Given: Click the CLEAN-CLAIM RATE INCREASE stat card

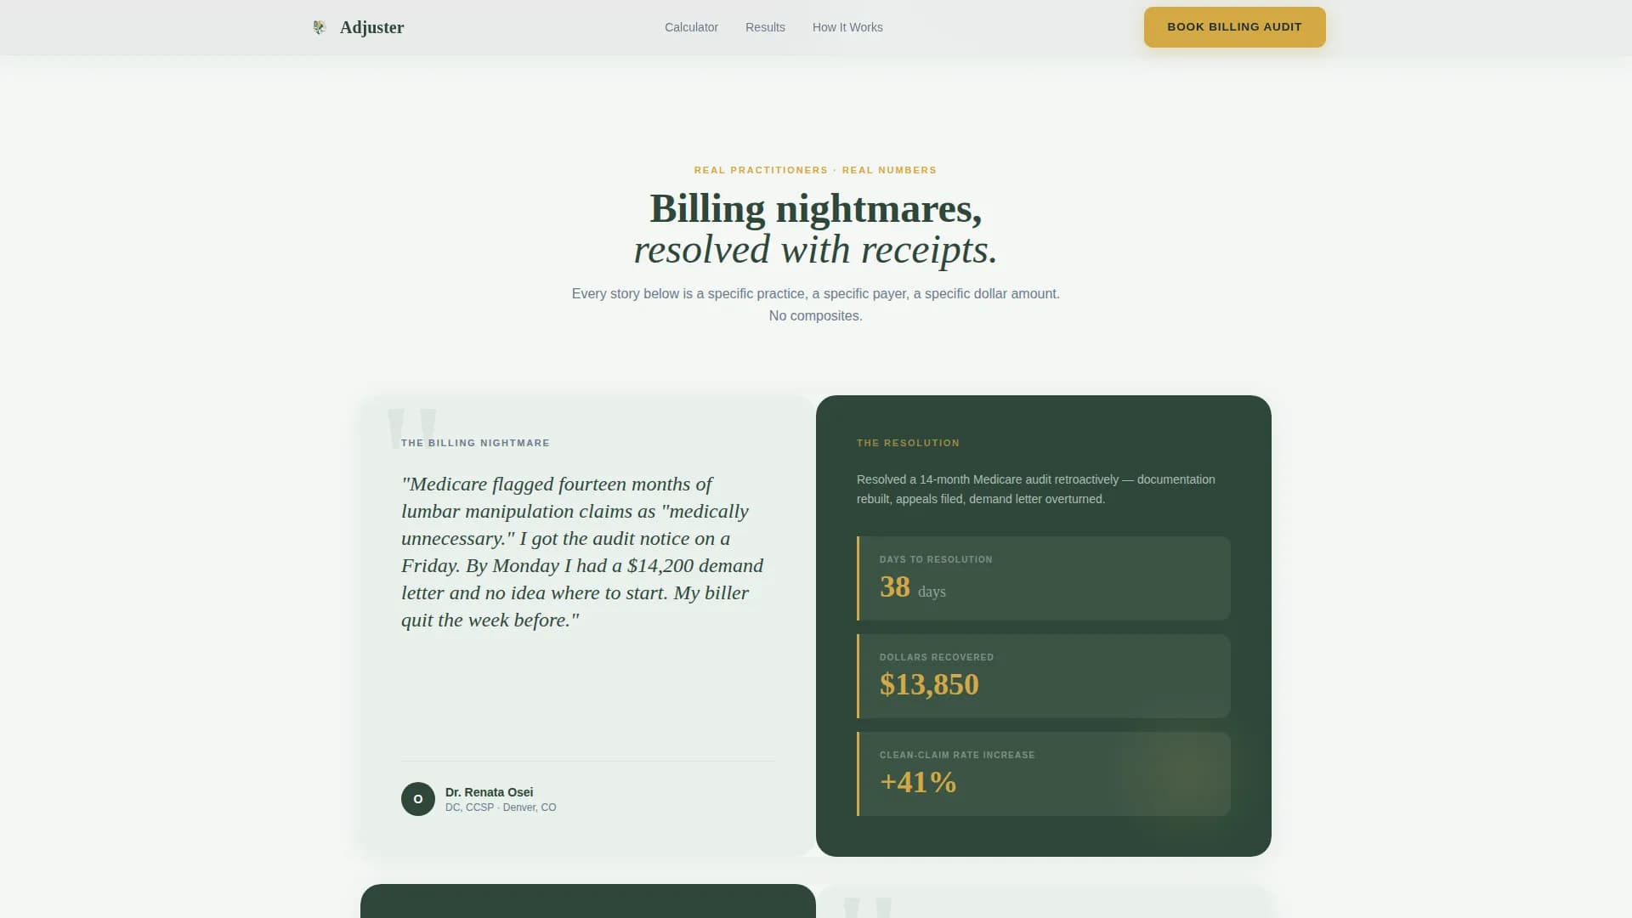Looking at the screenshot, I should point(1043,773).
